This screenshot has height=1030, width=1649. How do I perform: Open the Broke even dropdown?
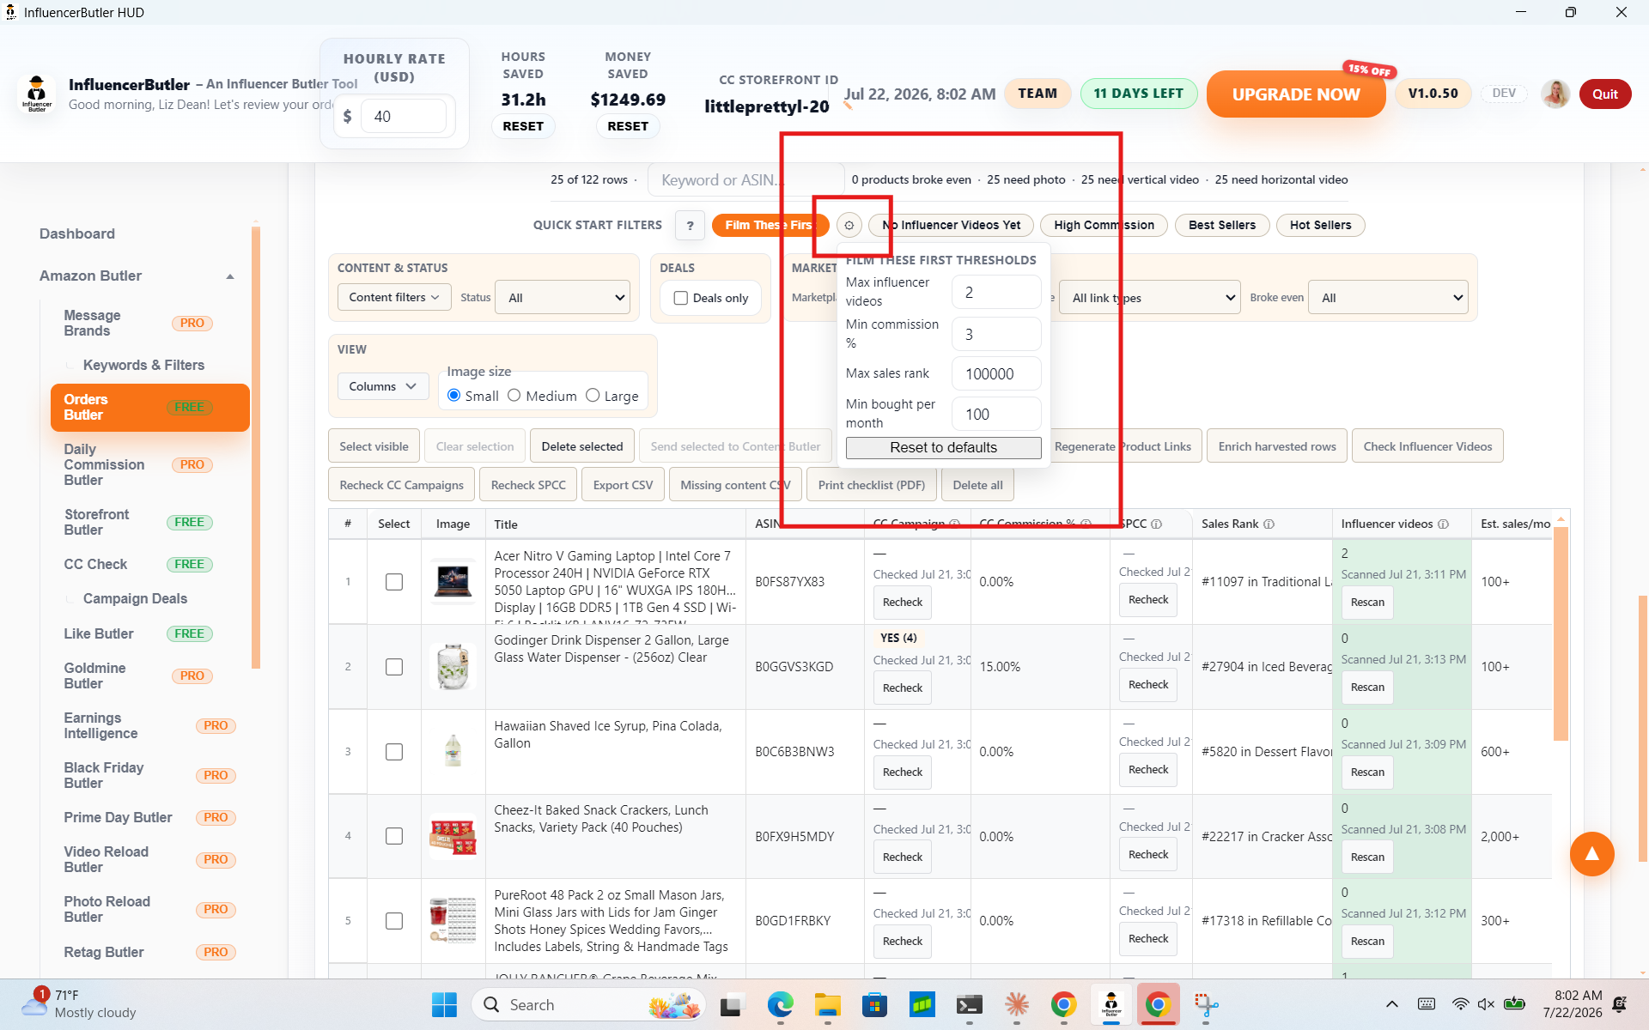tap(1388, 298)
